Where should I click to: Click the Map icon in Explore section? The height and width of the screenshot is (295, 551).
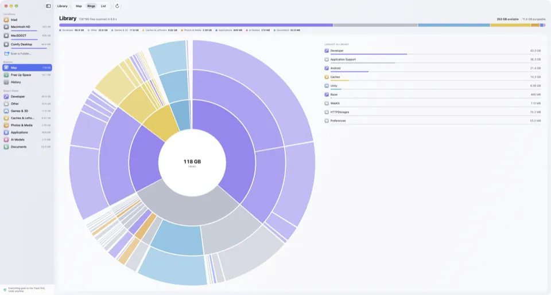(6, 68)
